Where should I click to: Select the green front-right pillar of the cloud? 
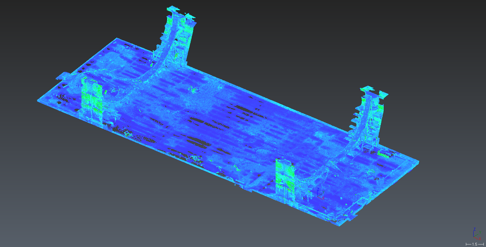tap(286, 179)
